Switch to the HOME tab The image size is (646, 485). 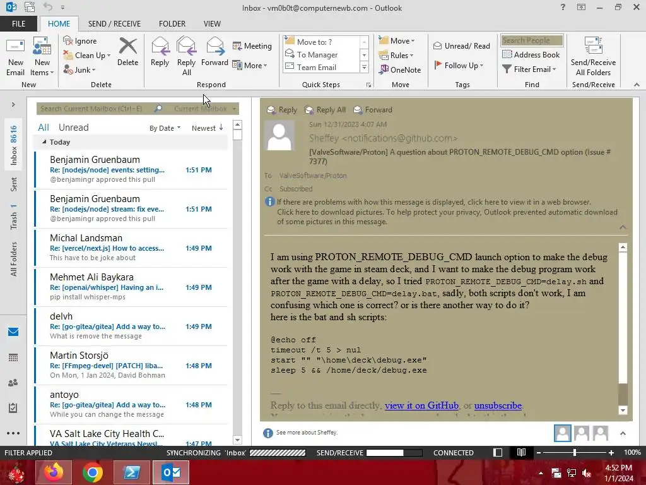(x=59, y=24)
